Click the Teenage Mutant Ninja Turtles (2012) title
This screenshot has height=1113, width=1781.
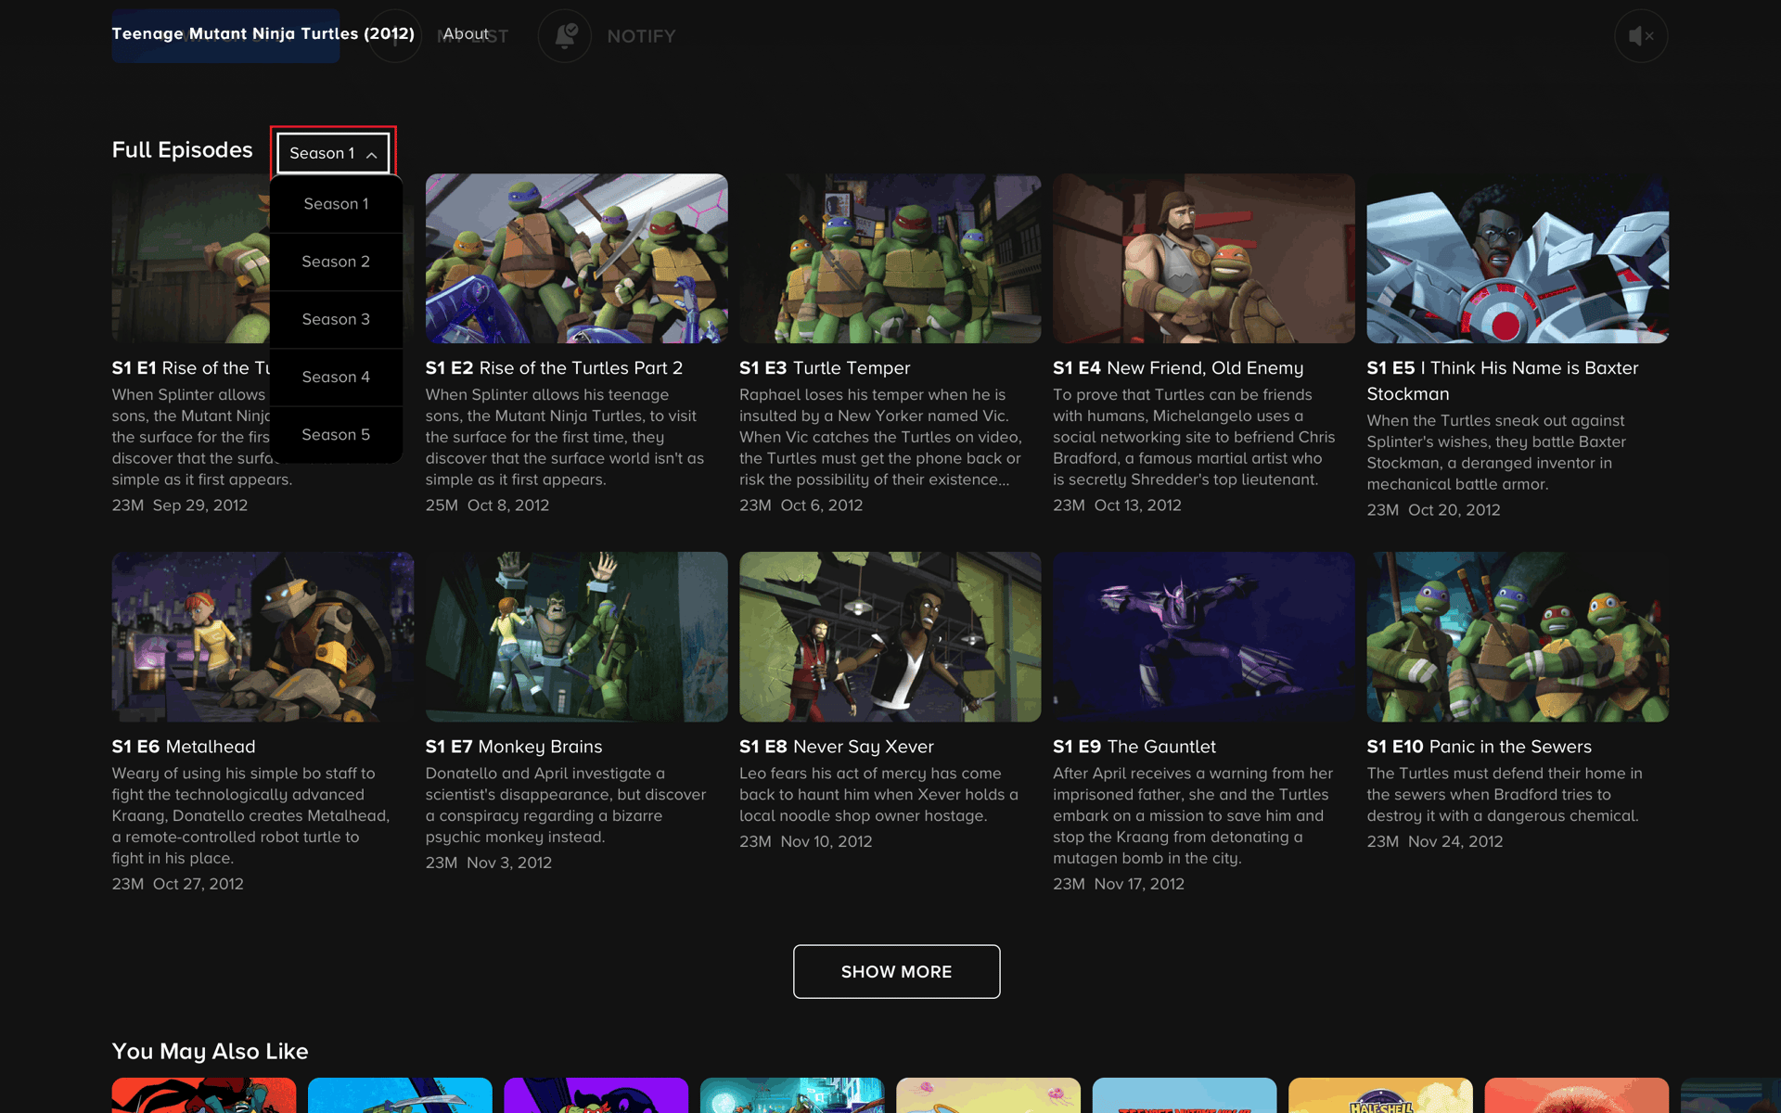[x=263, y=33]
